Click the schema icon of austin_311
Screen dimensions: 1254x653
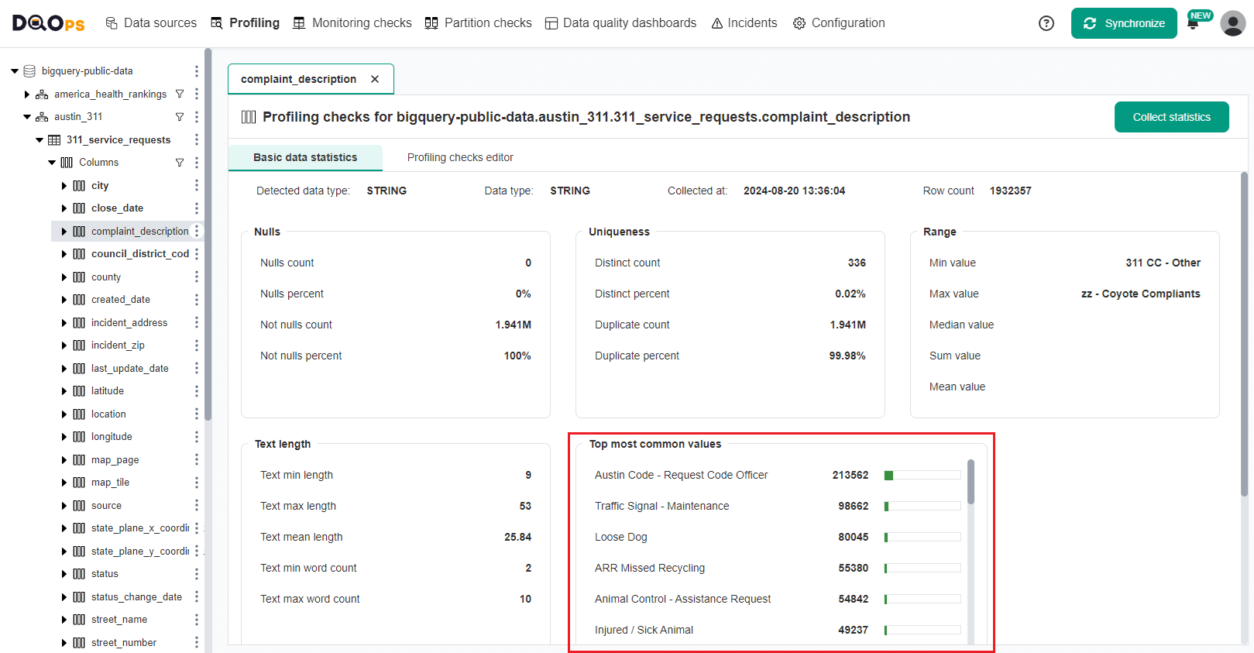[42, 117]
